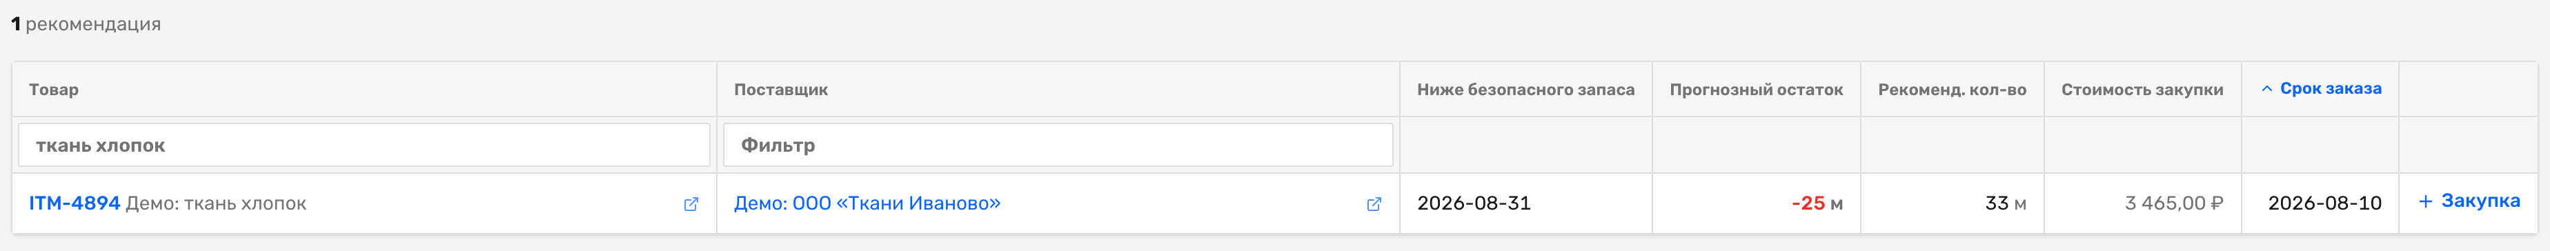Image resolution: width=2550 pixels, height=251 pixels.
Task: Create purchase with Закупка button
Action: tap(2469, 201)
